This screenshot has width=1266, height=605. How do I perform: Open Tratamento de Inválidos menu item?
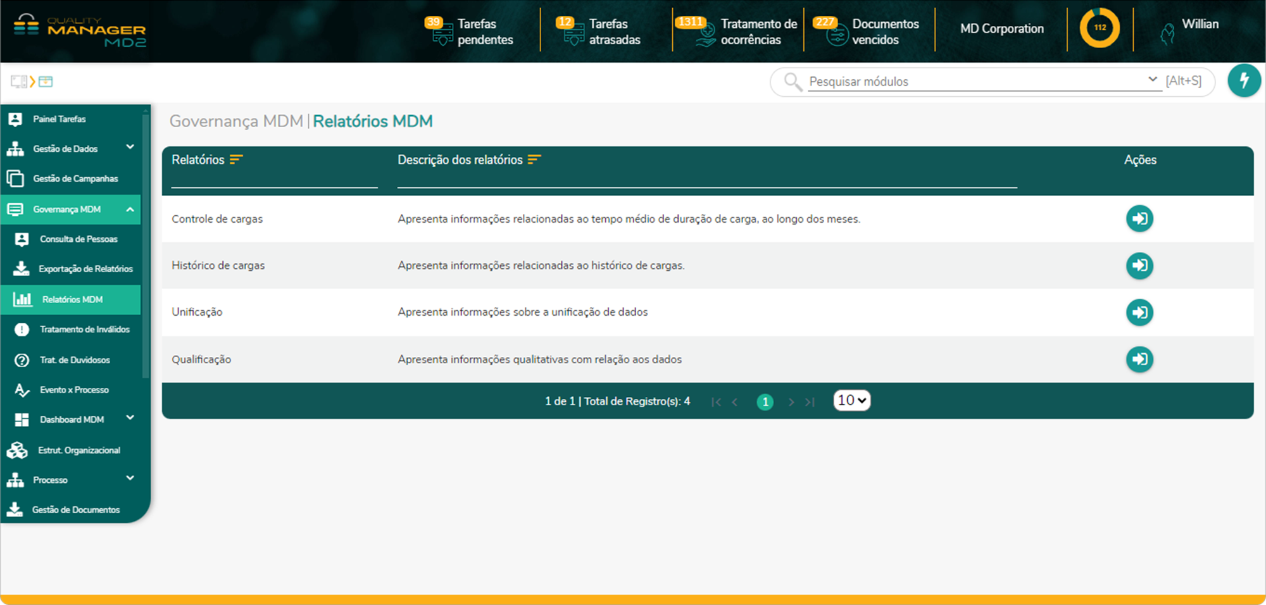click(84, 330)
